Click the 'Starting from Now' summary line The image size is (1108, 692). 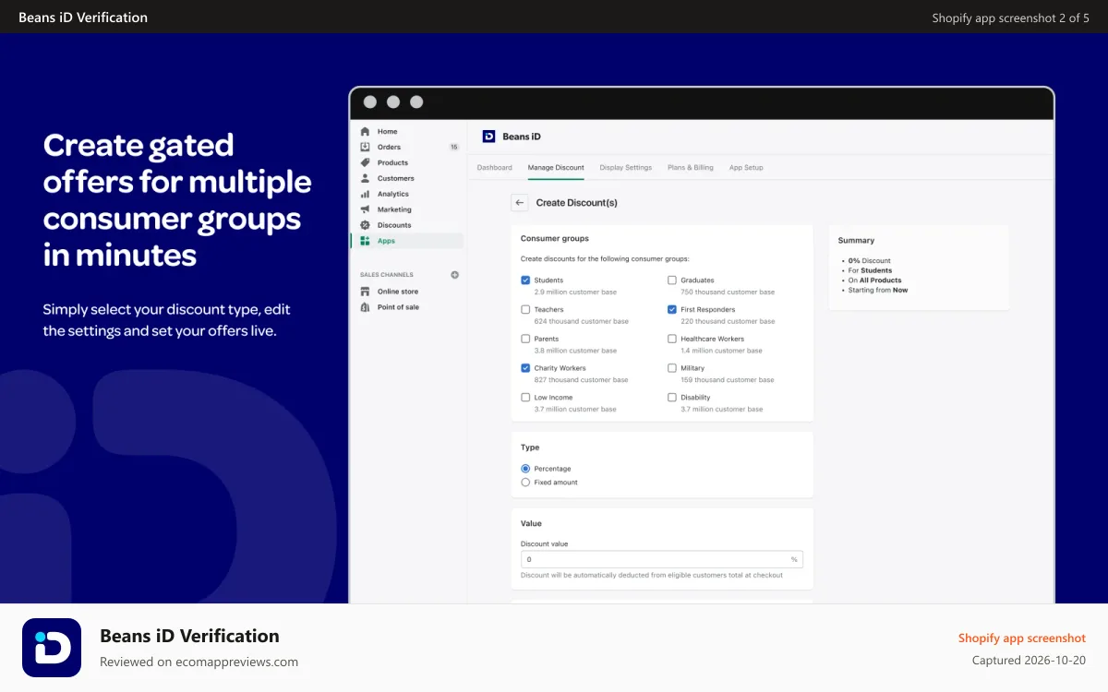pos(877,290)
